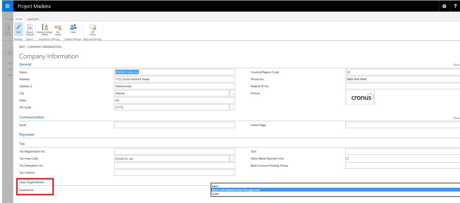Image resolution: width=460 pixels, height=203 pixels.
Task: Open the app launcher grid icon
Action: pos(7,6)
